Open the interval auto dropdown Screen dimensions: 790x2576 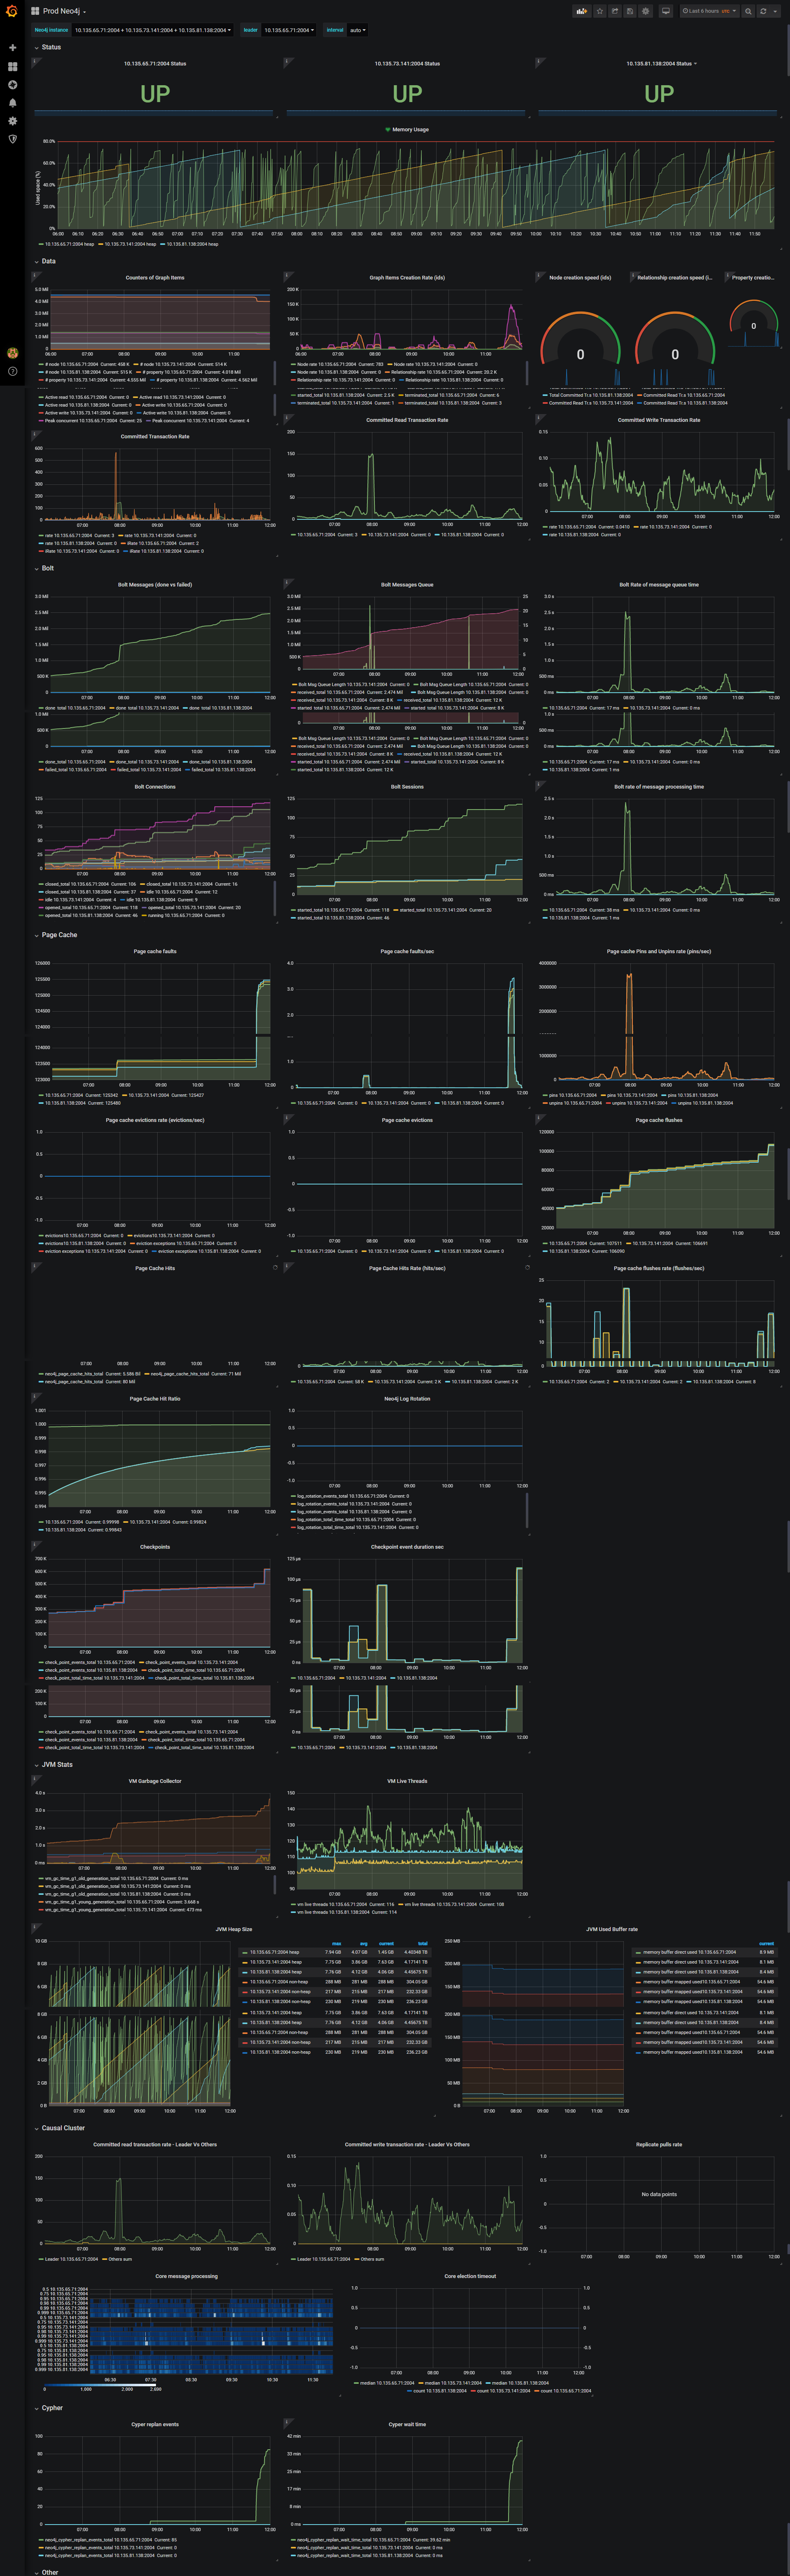tap(357, 30)
